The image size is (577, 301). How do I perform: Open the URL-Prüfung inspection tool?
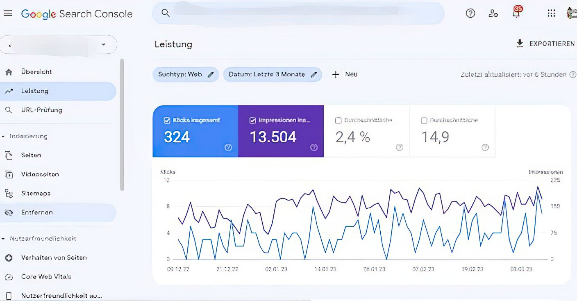click(x=41, y=109)
